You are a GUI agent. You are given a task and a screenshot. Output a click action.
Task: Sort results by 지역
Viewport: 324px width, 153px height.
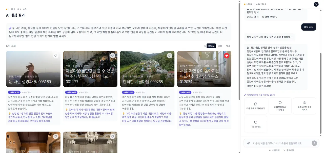tap(228, 46)
